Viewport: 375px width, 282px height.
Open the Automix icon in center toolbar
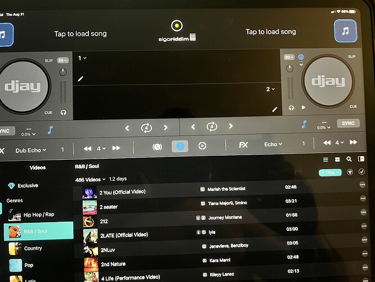157,147
